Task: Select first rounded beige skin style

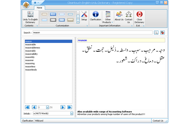Action: click(44, 14)
